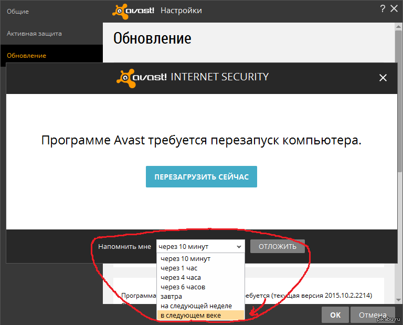The width and height of the screenshot is (403, 325).
Task: Select 'на следующей неделе' option
Action: tap(196, 306)
